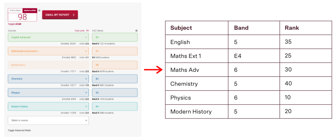
Task: Open the English Advanced course dropdown
Action: pyautogui.click(x=48, y=37)
